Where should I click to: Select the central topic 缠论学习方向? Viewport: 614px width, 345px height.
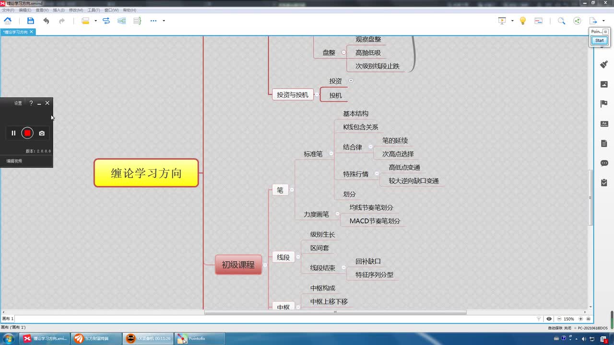pos(146,173)
